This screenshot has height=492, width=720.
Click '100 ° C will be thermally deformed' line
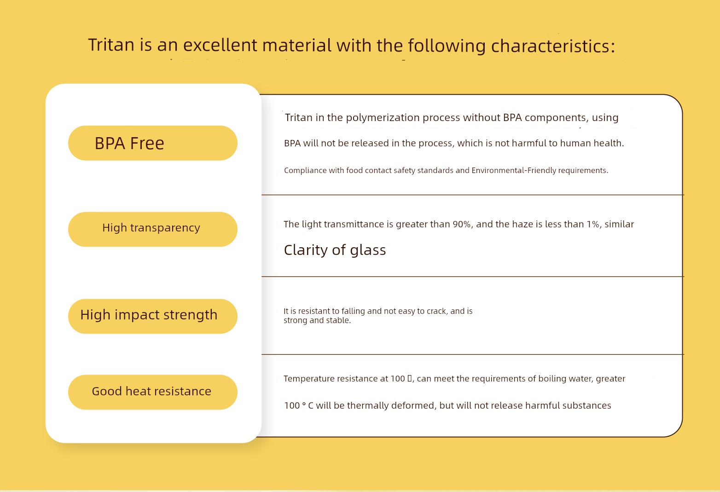[447, 405]
